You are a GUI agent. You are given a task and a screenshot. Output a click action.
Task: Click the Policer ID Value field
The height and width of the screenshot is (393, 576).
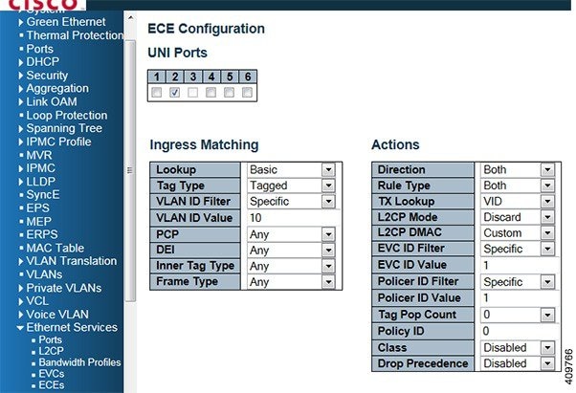click(517, 298)
